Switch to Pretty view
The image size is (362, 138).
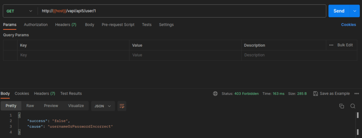[11, 106]
